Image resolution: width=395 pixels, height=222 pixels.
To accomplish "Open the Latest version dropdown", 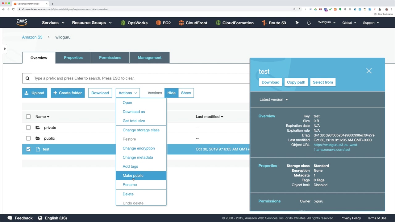I will point(274,100).
